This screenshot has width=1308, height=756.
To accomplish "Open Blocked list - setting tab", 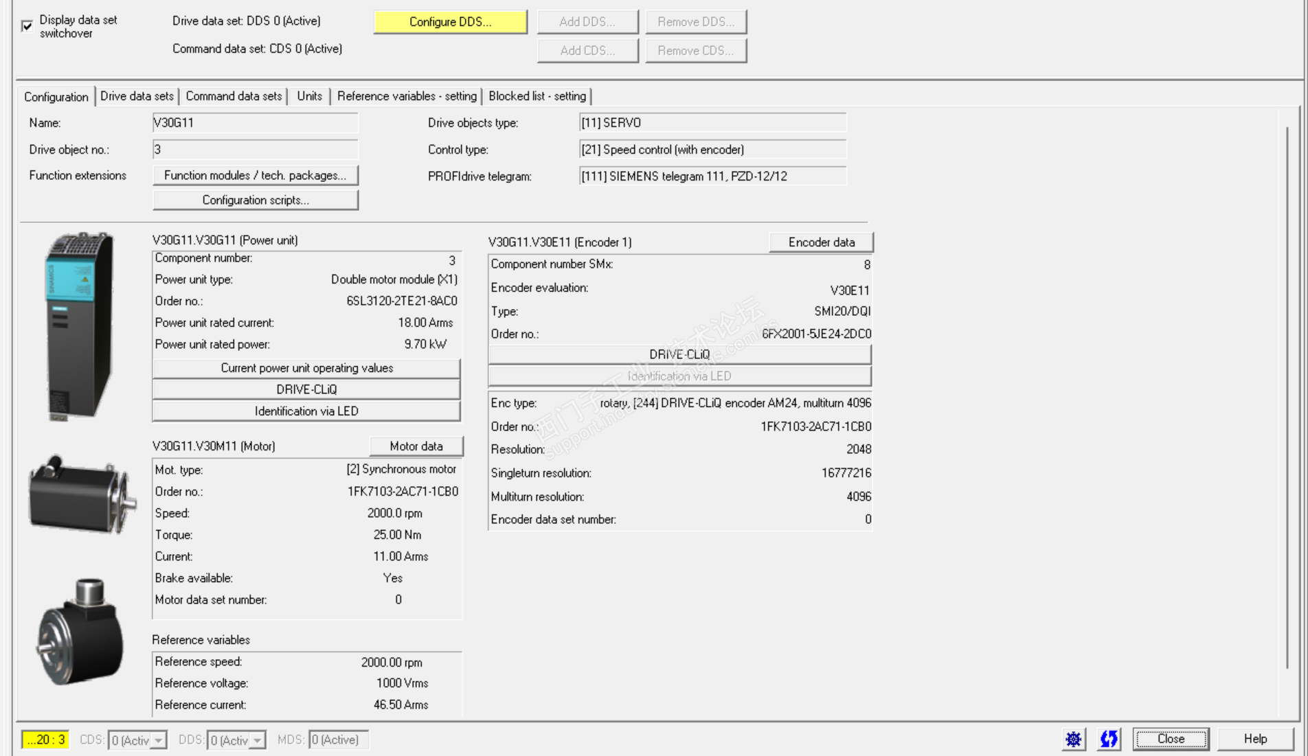I will tap(537, 96).
